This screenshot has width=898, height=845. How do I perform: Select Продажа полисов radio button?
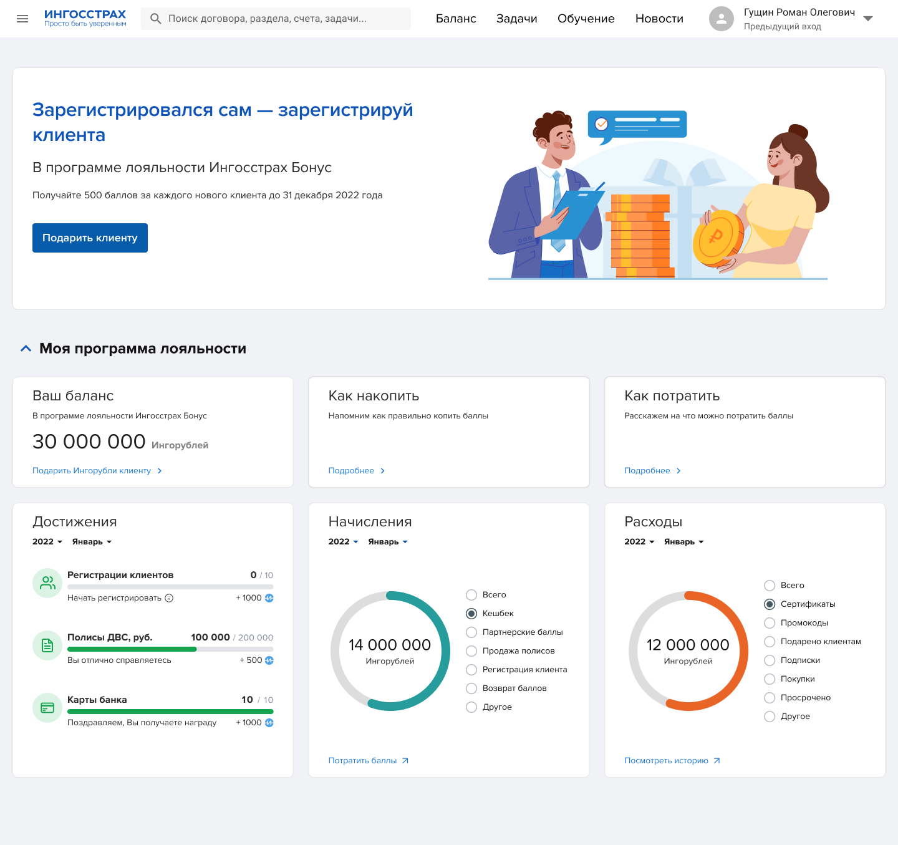pos(471,651)
